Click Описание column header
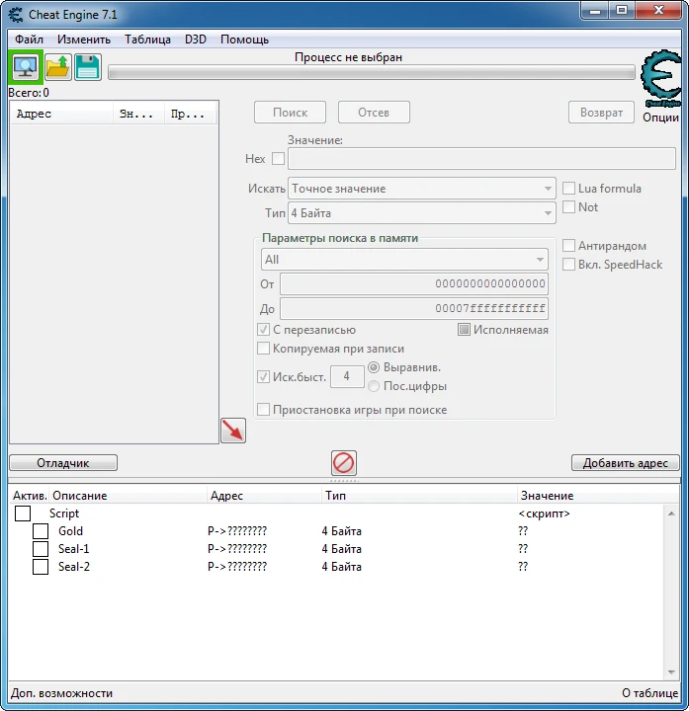The image size is (689, 711). [x=128, y=495]
